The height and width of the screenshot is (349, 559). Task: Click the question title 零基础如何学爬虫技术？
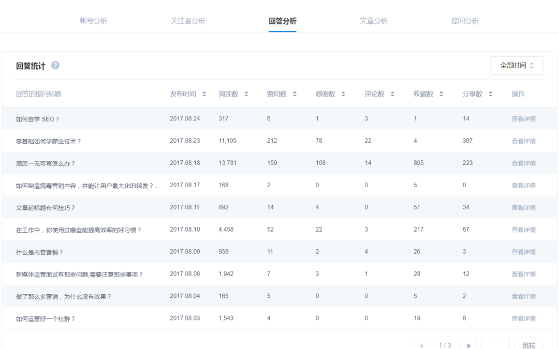click(49, 141)
